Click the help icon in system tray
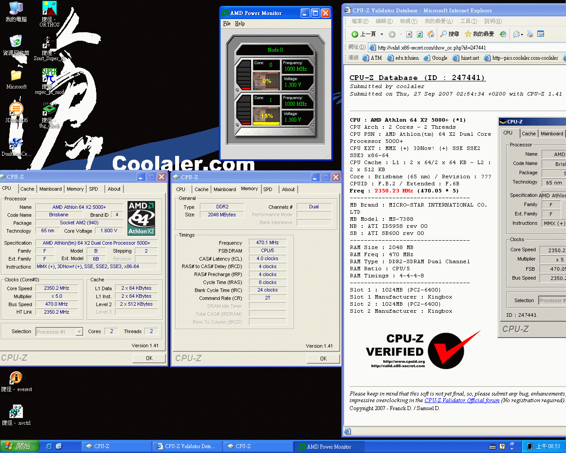The image size is (566, 453). pyautogui.click(x=502, y=446)
